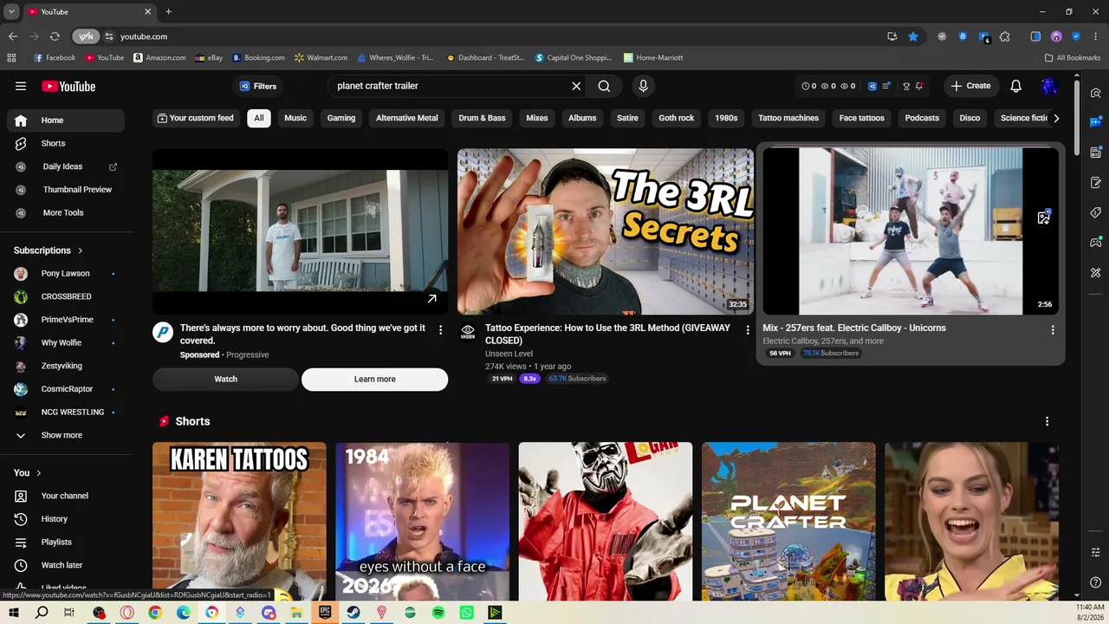The width and height of the screenshot is (1109, 624).
Task: Expand Show more subscriptions
Action: [x=66, y=435]
